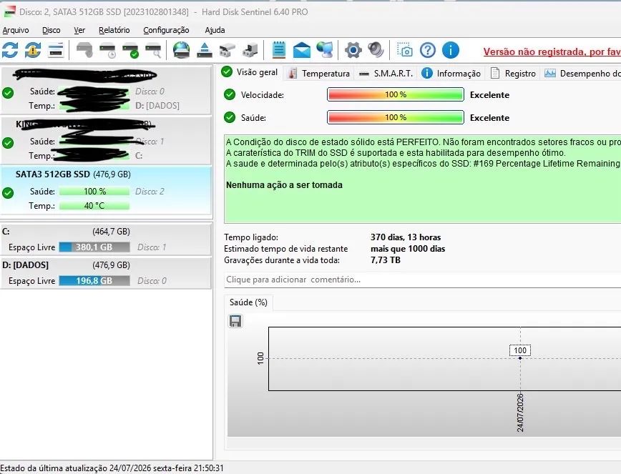
Task: Click the disk with green checkmark icon
Action: click(x=130, y=50)
